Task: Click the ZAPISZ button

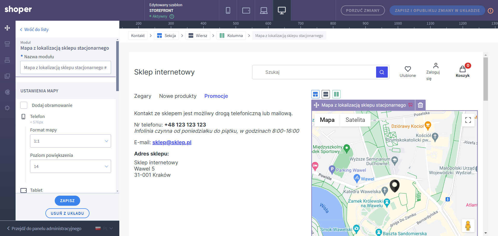Action: click(x=67, y=201)
